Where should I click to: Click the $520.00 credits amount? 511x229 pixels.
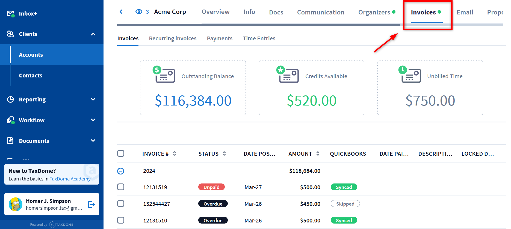coord(312,101)
